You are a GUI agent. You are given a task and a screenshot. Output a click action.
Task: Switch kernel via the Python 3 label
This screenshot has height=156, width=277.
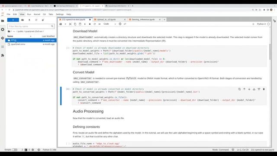tap(261, 24)
